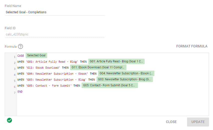Viewport: 213px width, 130px height.
Task: Click the 'G05: Contact - Form Submit' string
Action: coord(49,86)
